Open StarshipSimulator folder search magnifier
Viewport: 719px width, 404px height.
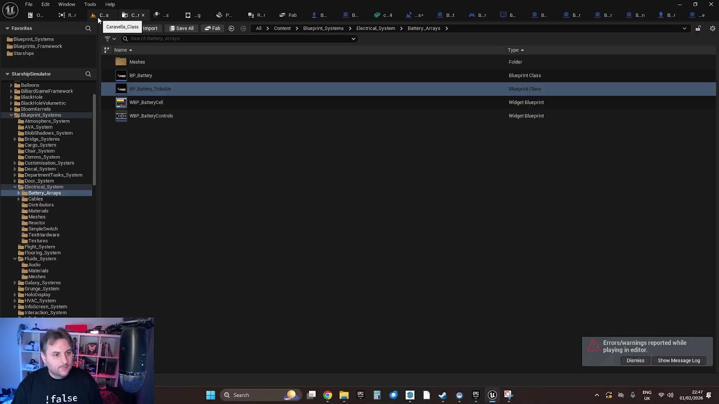88,74
